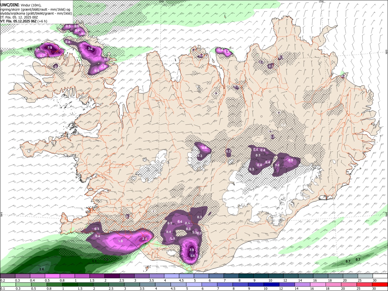Click the dark mauve 0.2 swatch in top legend row

point(8,276)
